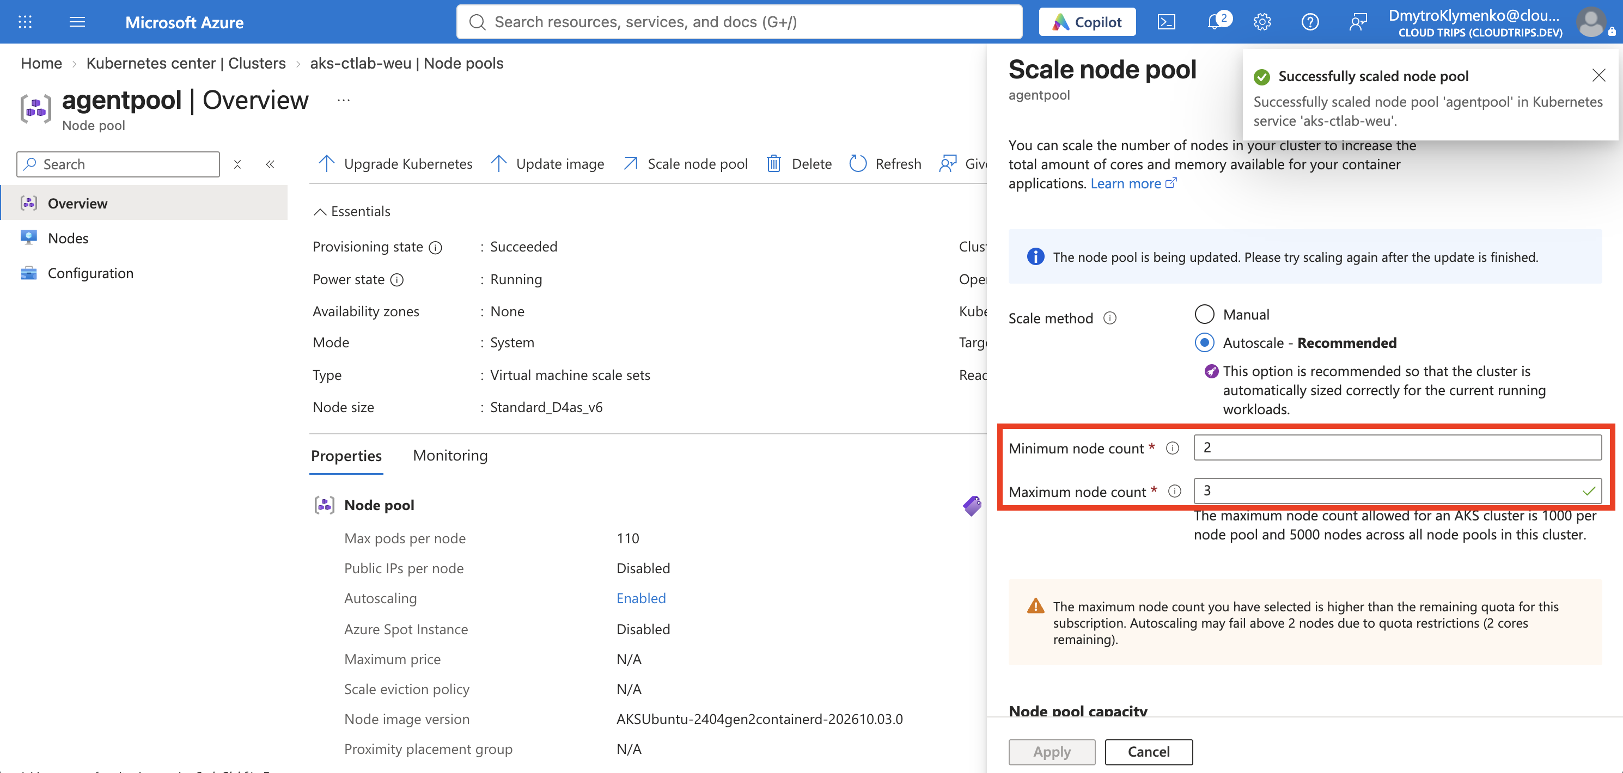
Task: Show info for Maximum node count
Action: 1175,492
